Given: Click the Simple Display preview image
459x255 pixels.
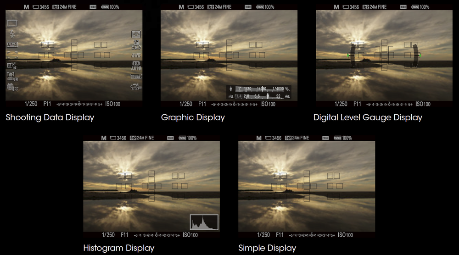Looking at the screenshot, I should click(x=307, y=186).
